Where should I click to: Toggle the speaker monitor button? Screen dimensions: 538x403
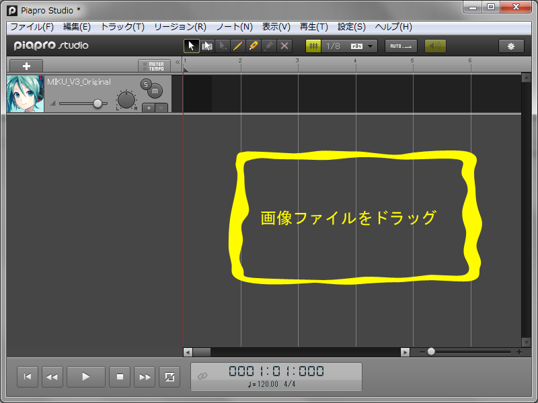[x=435, y=46]
